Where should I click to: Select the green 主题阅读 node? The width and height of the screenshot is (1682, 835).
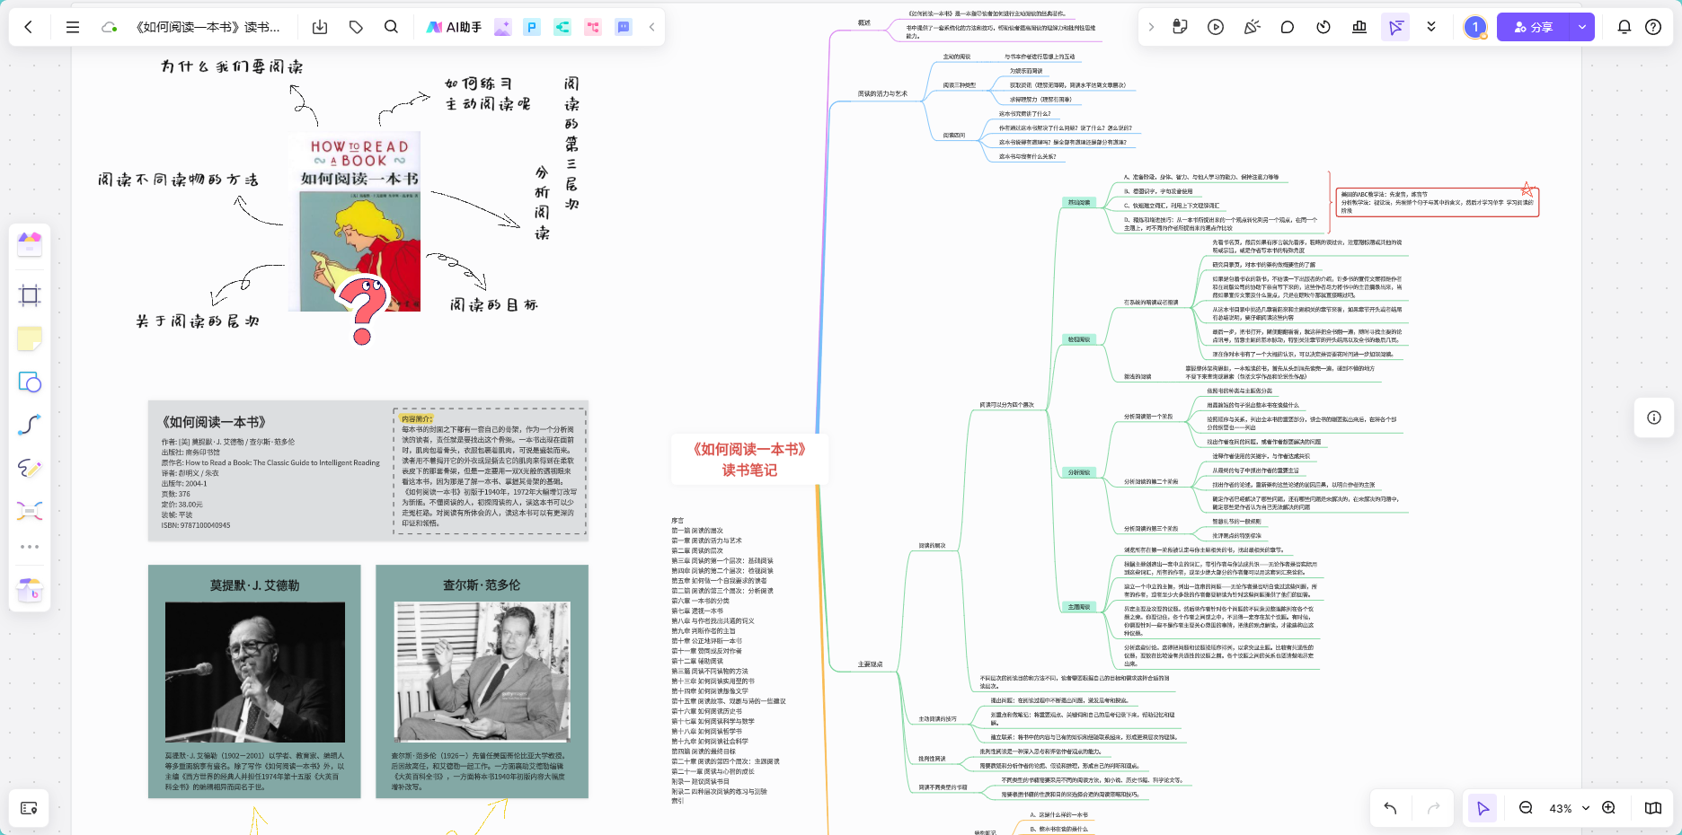[1078, 607]
